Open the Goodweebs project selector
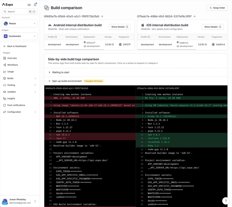The width and height of the screenshot is (232, 207). tap(19, 36)
